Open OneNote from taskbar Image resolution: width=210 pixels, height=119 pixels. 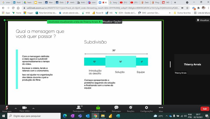tap(72, 116)
